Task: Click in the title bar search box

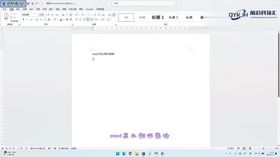Action: click(141, 3)
